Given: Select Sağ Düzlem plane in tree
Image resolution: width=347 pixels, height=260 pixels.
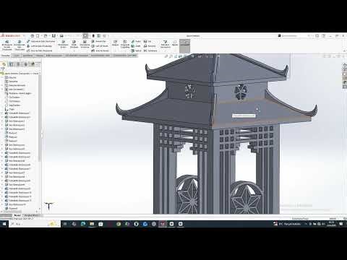Looking at the screenshot, I should 12,105.
